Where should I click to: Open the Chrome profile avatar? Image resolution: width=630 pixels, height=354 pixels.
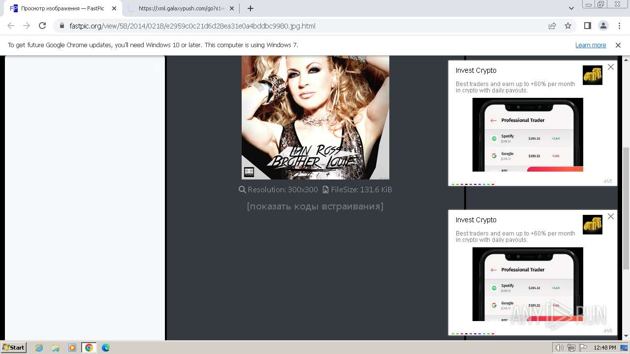(603, 26)
